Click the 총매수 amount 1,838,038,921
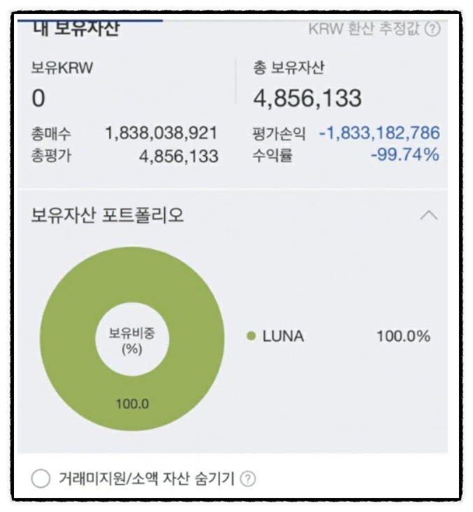The width and height of the screenshot is (473, 512). point(161,133)
